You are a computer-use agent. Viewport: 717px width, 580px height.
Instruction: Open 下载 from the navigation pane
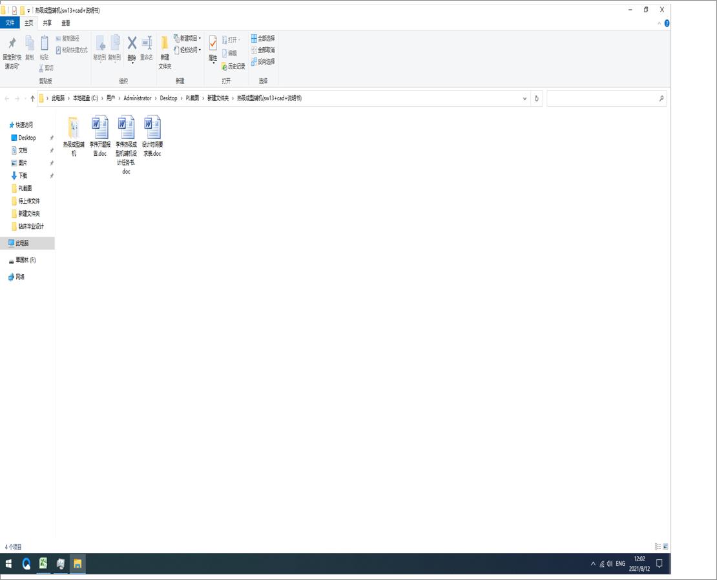coord(25,175)
